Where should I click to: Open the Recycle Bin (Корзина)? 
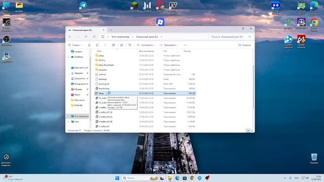(x=314, y=158)
